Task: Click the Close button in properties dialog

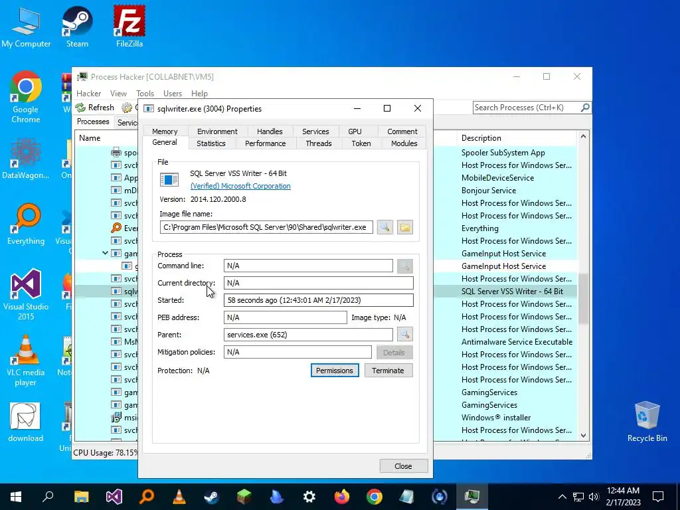Action: click(x=403, y=466)
